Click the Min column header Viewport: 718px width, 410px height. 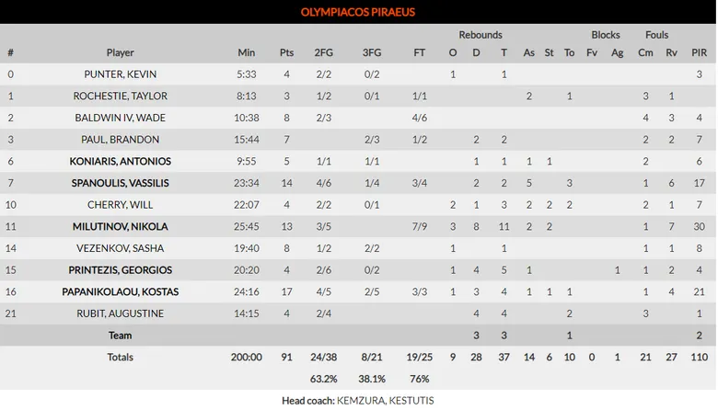pos(247,52)
